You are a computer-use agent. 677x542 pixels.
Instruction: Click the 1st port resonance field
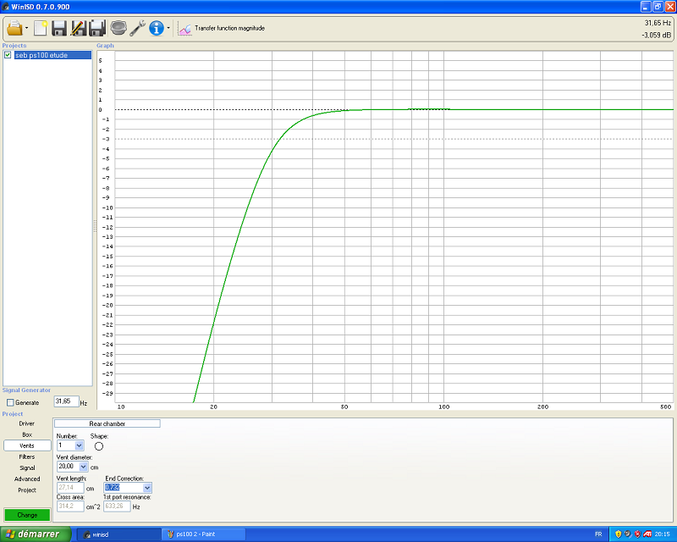click(117, 506)
